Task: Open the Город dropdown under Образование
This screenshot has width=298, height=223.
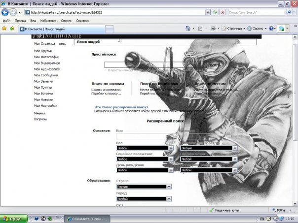Action: click(144, 199)
